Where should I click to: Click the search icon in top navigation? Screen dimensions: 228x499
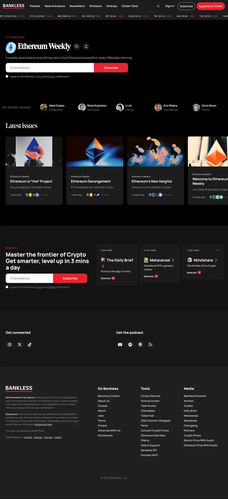coord(158,6)
